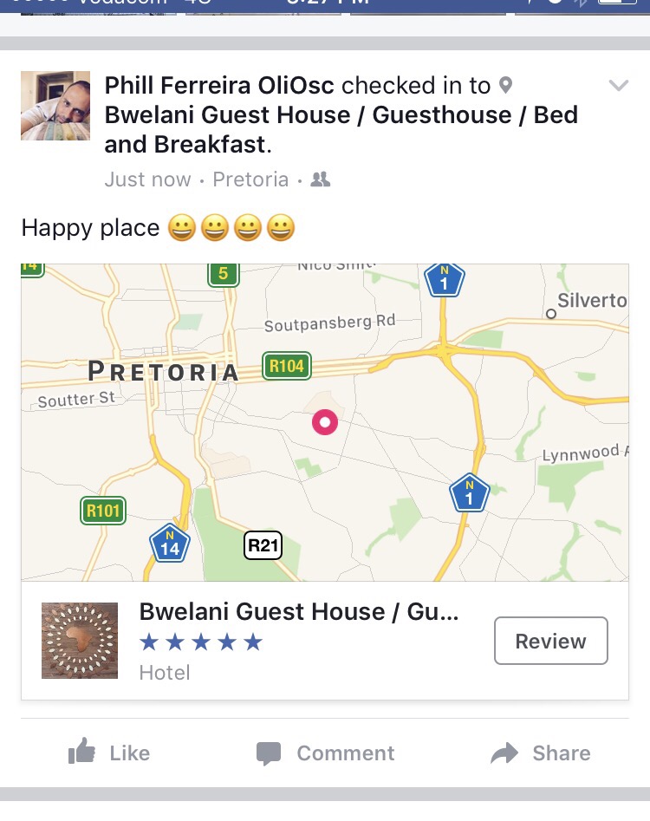650x821 pixels.
Task: Tap the N14 highway shield on map
Action: (169, 544)
